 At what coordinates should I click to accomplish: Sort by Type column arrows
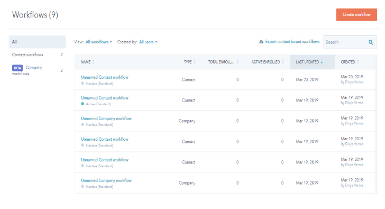click(x=195, y=62)
